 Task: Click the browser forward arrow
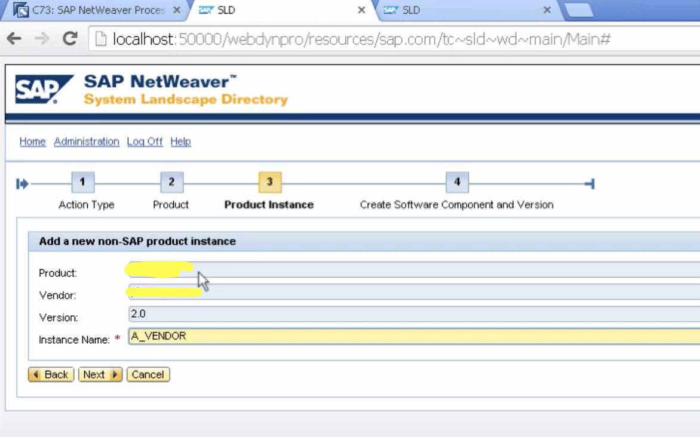coord(42,39)
